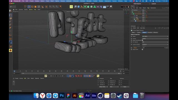The image size is (178, 100).
Task: Switch to the Basic tab in Attributes
Action: point(133,32)
